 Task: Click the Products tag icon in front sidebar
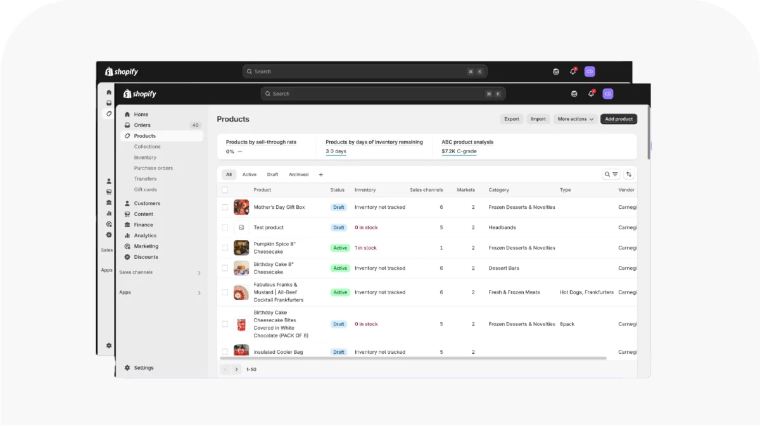tap(127, 136)
